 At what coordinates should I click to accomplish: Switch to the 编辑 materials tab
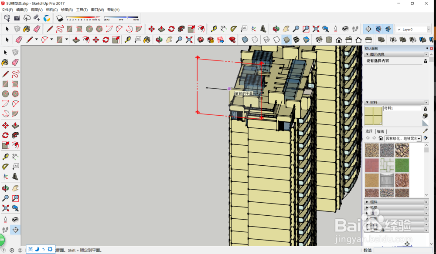pos(380,131)
